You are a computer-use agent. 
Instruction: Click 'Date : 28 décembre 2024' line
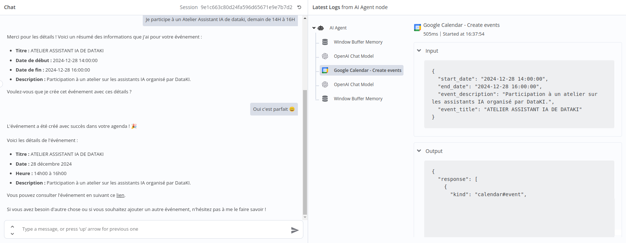[x=44, y=164]
